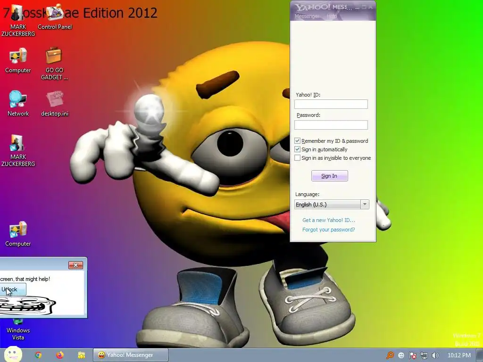Enable Sign in as invisible to everyone

pyautogui.click(x=297, y=158)
